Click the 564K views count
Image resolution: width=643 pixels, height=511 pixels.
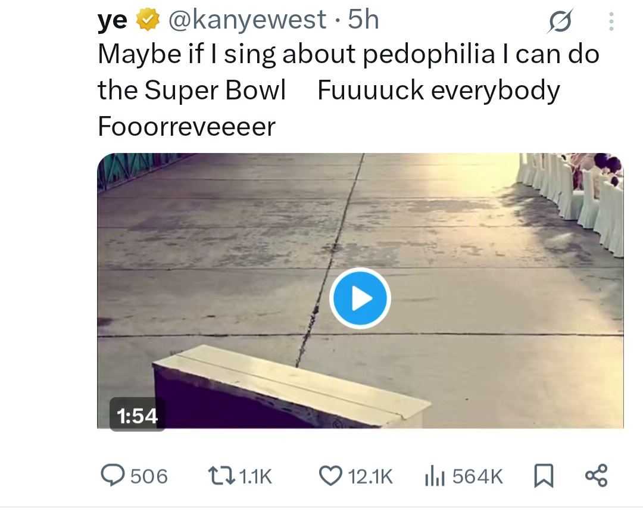(x=477, y=476)
